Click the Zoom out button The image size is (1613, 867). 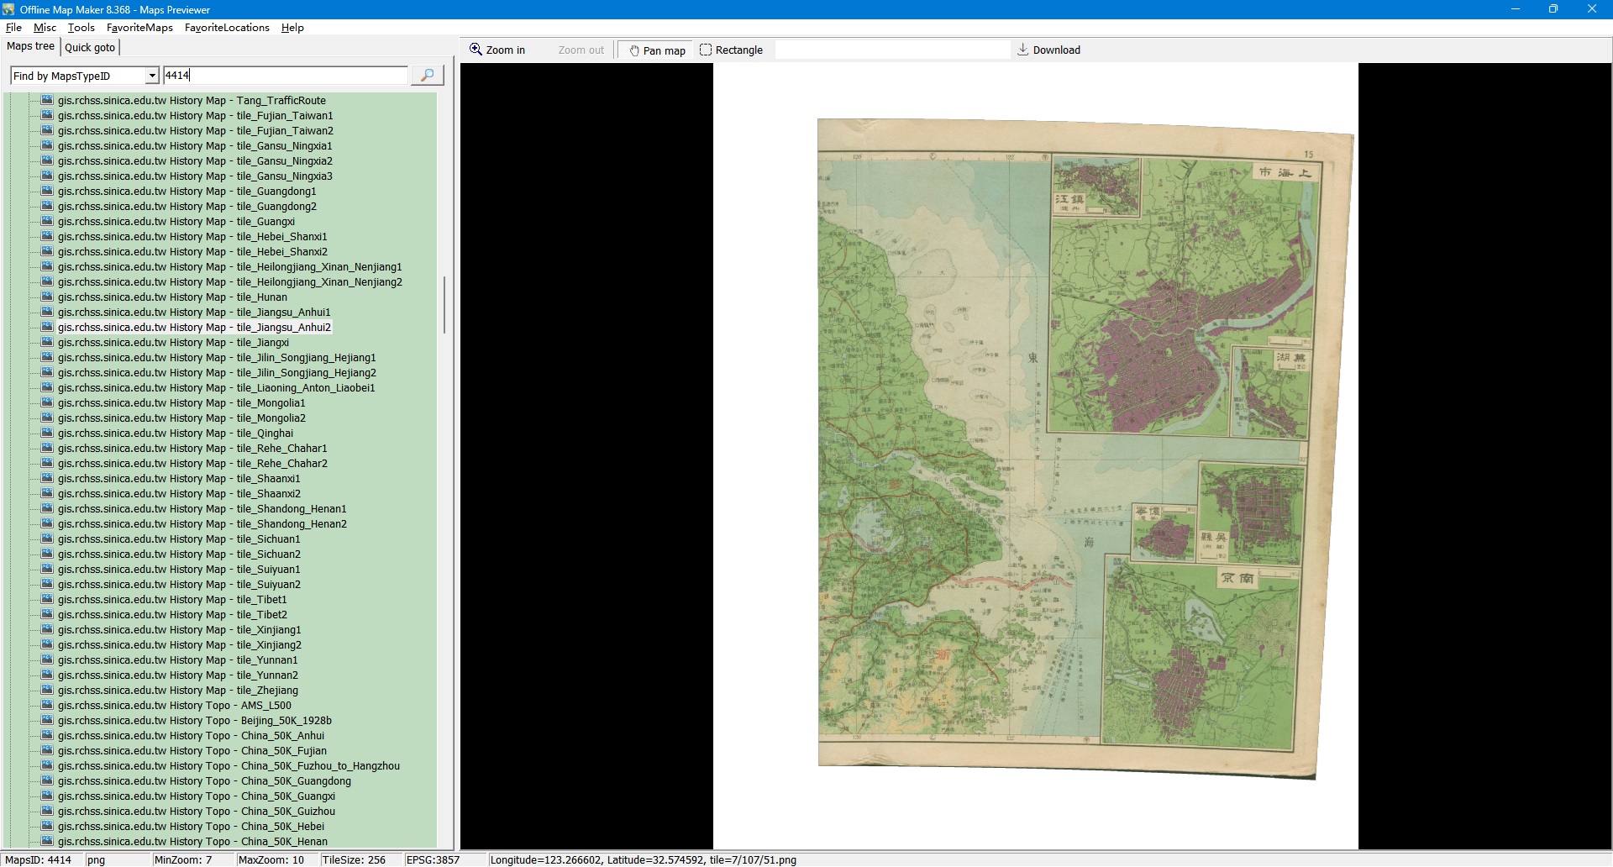pos(581,50)
